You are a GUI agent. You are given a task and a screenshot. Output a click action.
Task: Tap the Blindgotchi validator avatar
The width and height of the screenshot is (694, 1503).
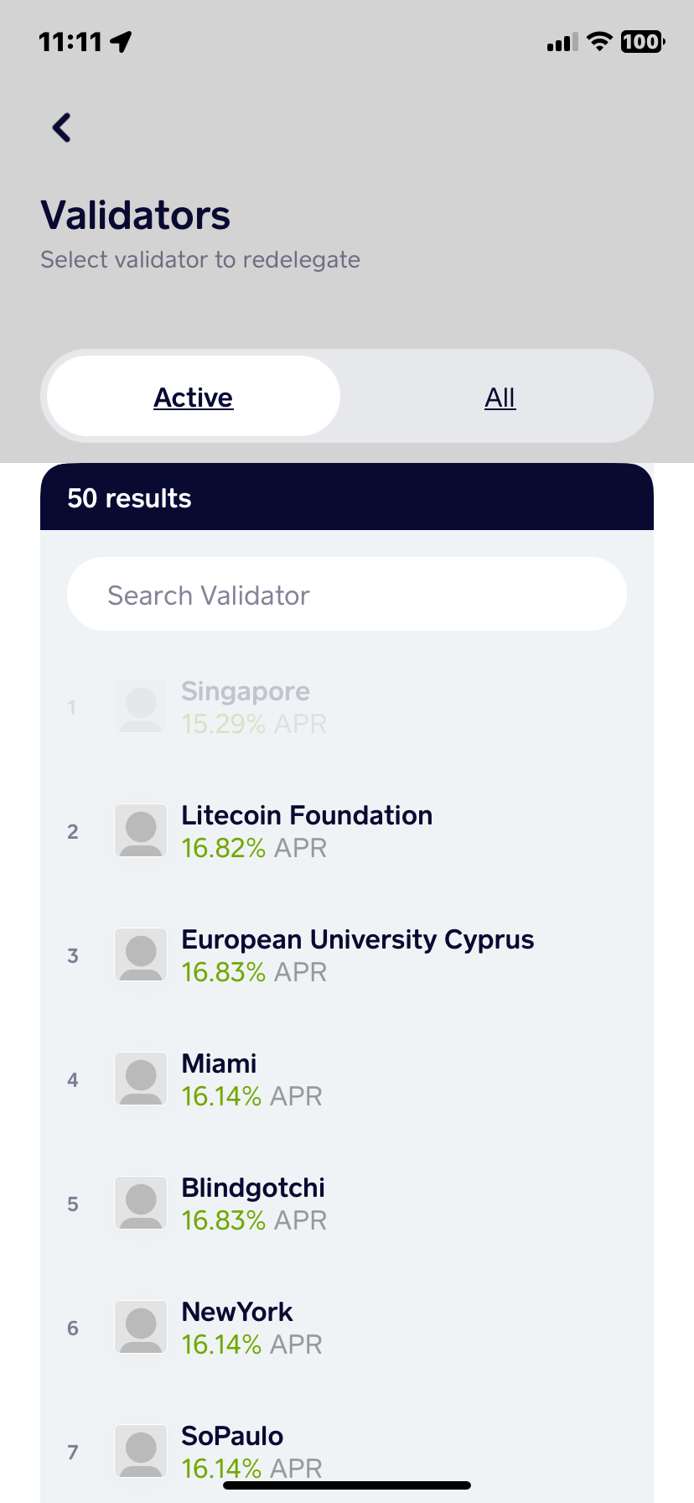tap(141, 1203)
